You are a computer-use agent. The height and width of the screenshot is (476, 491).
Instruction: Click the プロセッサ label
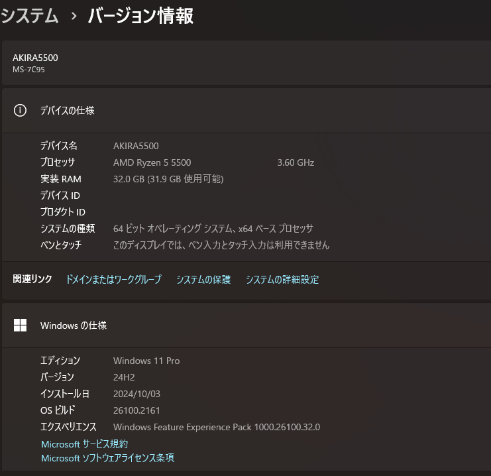click(x=58, y=162)
